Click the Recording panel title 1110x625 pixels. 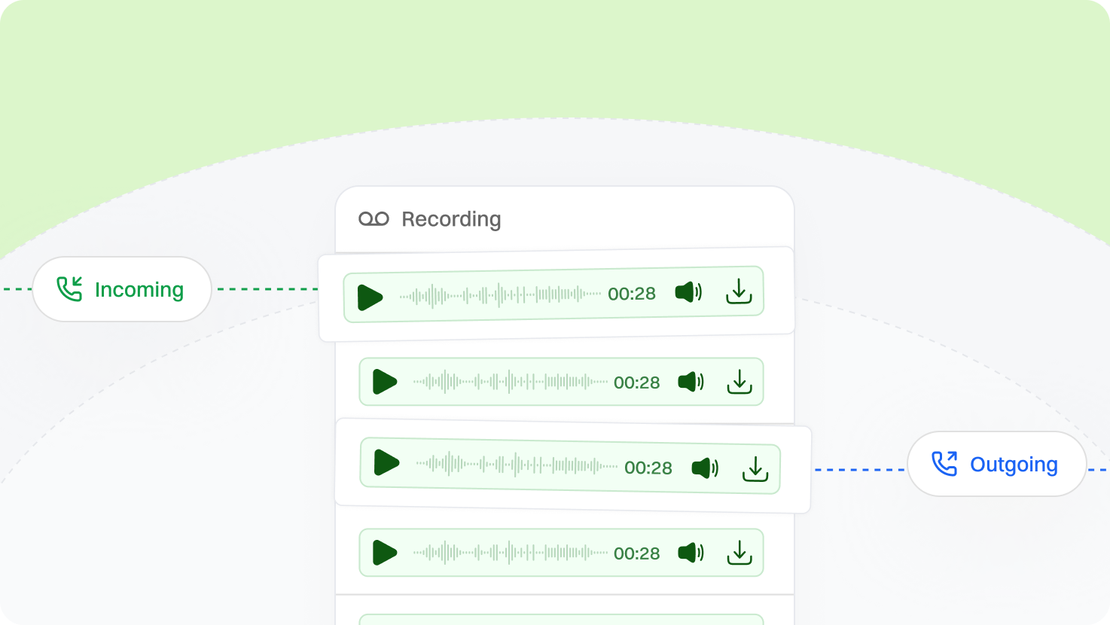451,219
